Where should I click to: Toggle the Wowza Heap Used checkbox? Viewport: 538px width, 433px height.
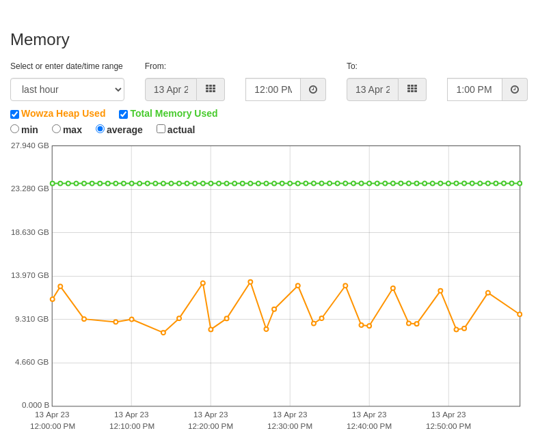(x=15, y=114)
